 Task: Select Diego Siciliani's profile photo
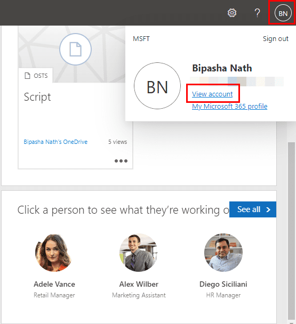point(223,253)
